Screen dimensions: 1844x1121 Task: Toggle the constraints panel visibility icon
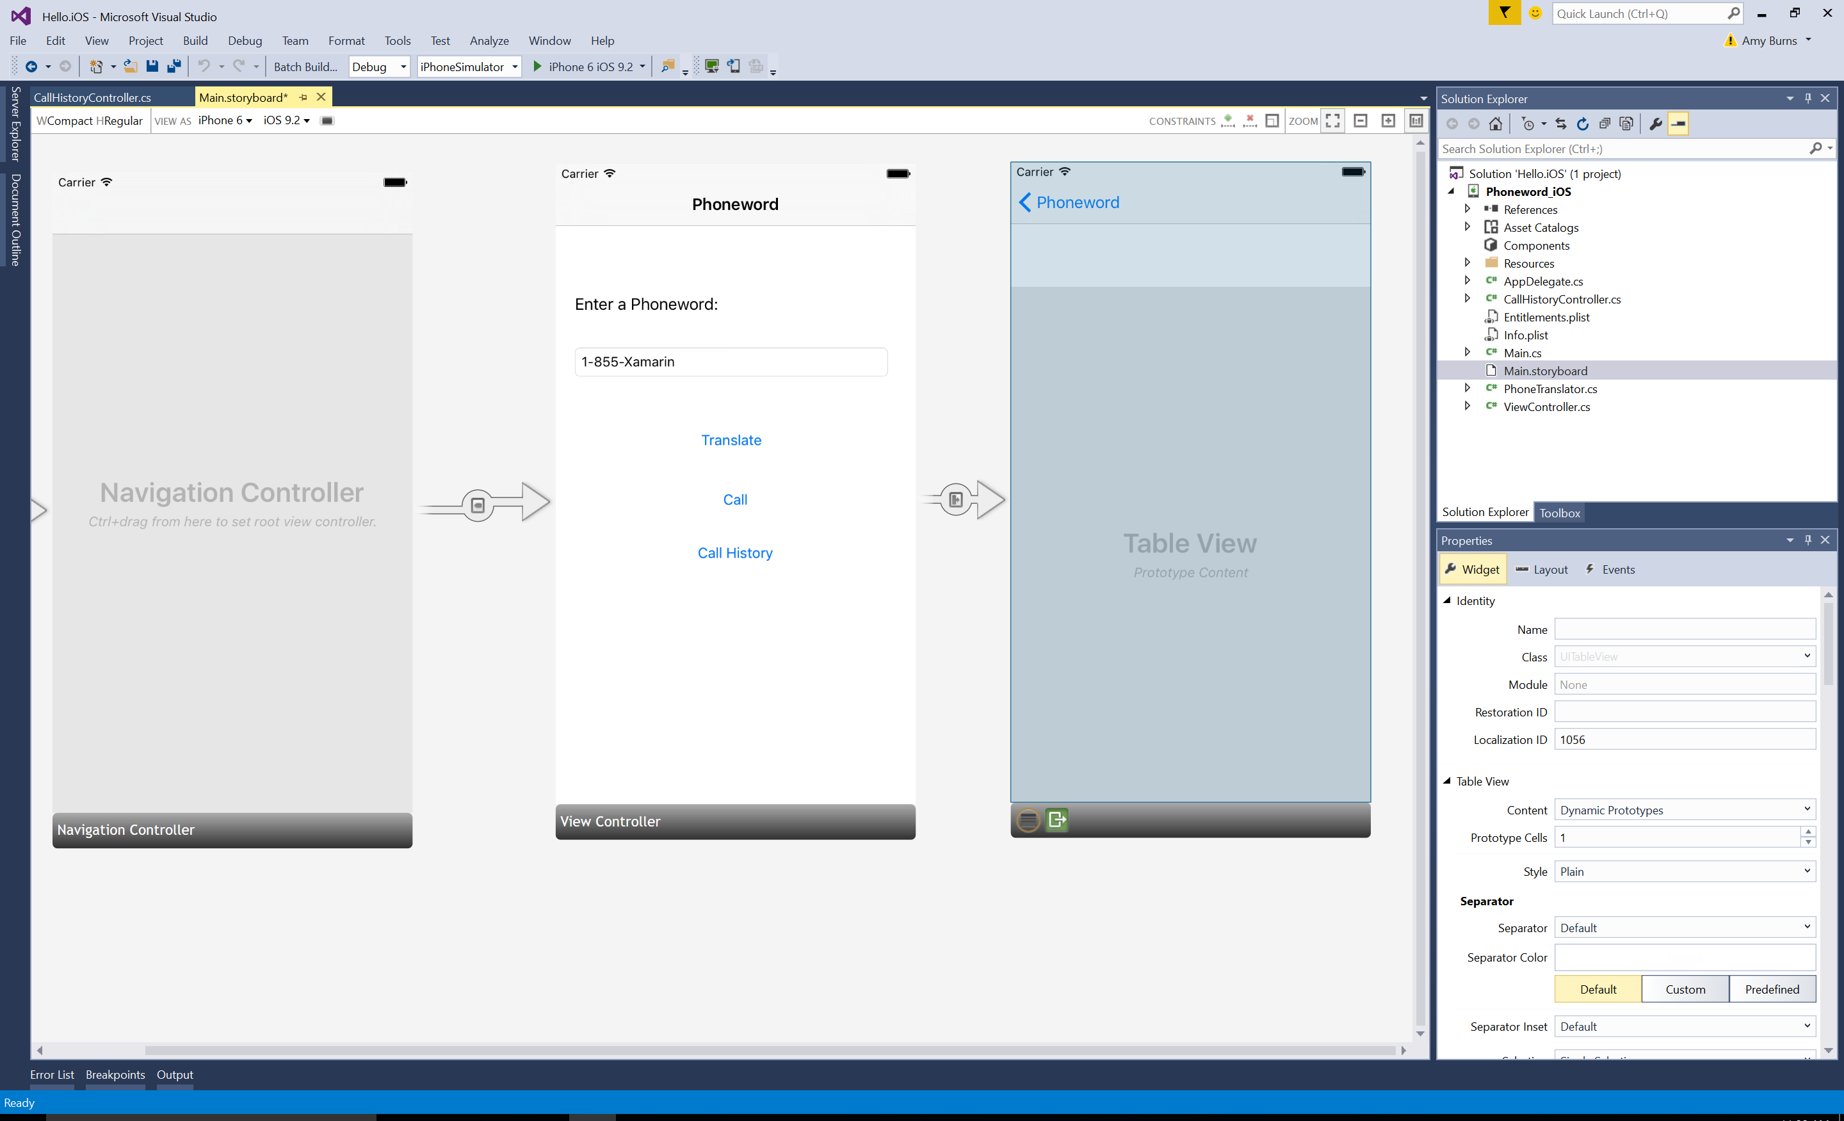click(x=1271, y=120)
